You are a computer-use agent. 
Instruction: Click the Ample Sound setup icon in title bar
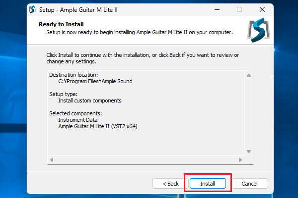point(33,9)
